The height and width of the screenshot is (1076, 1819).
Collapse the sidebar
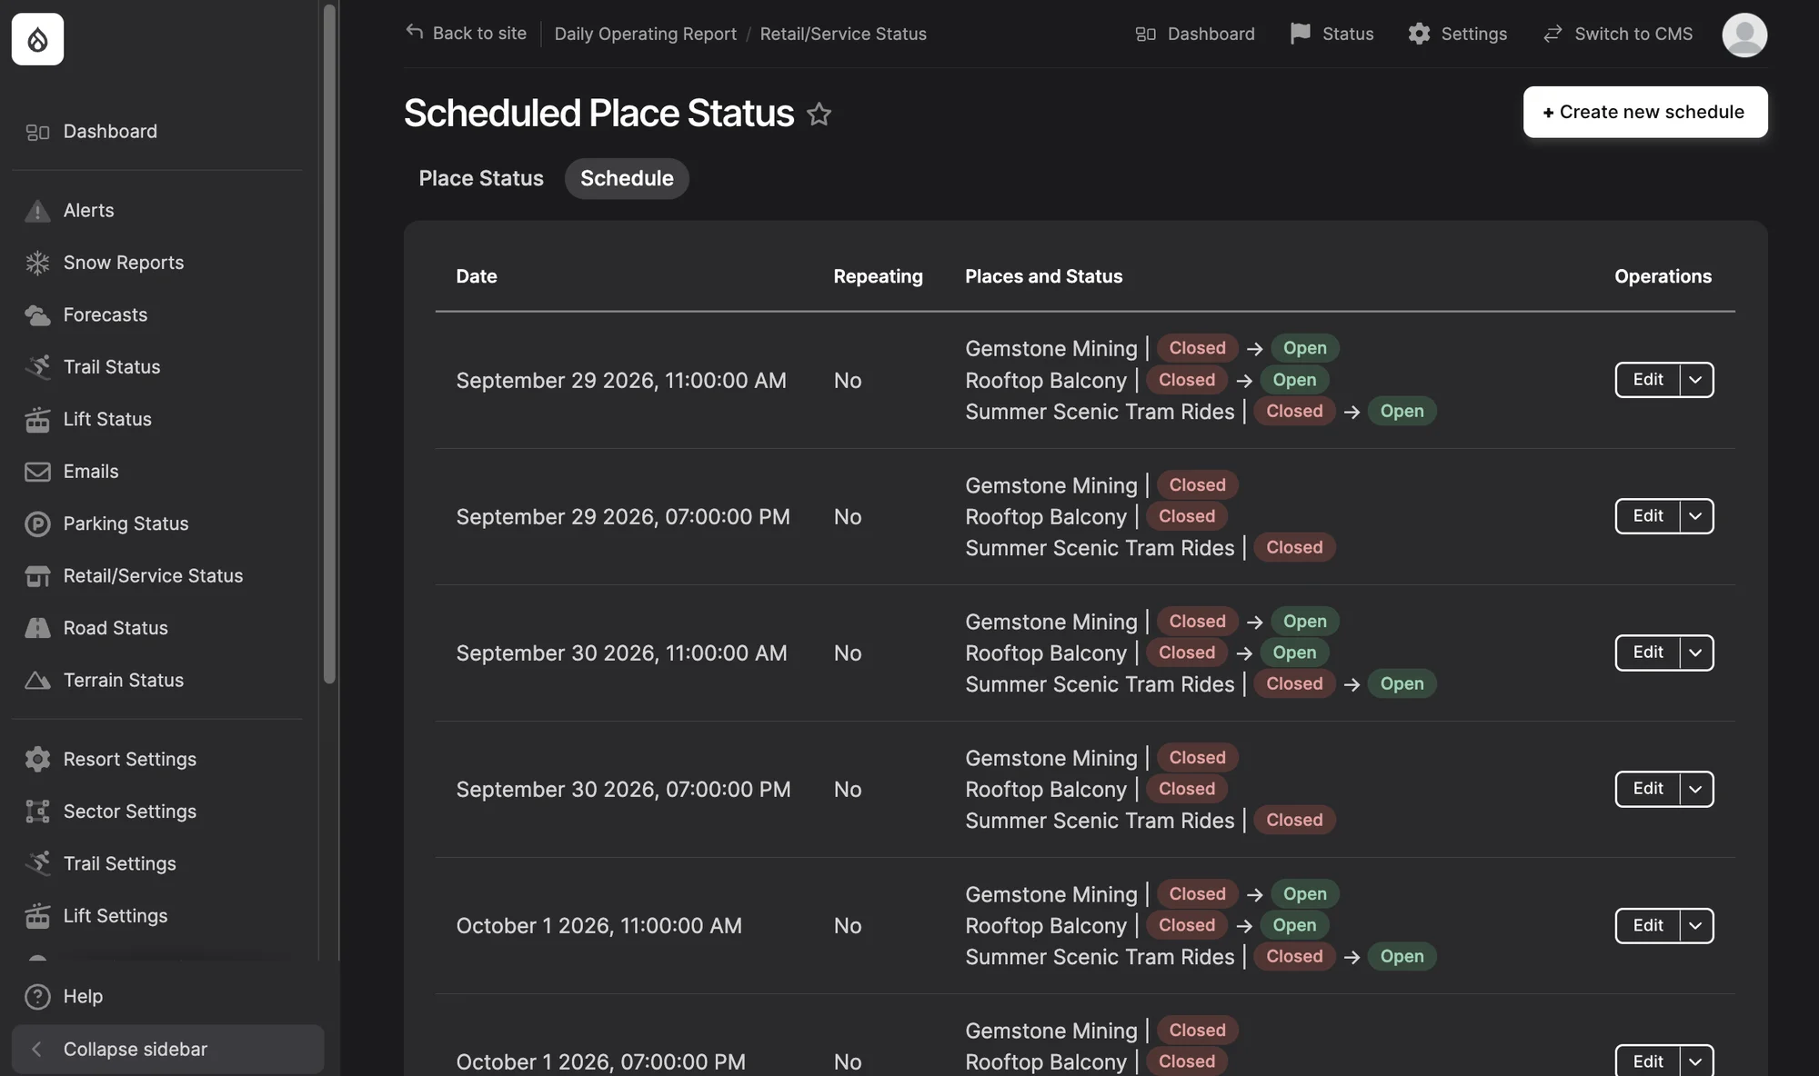tap(167, 1049)
